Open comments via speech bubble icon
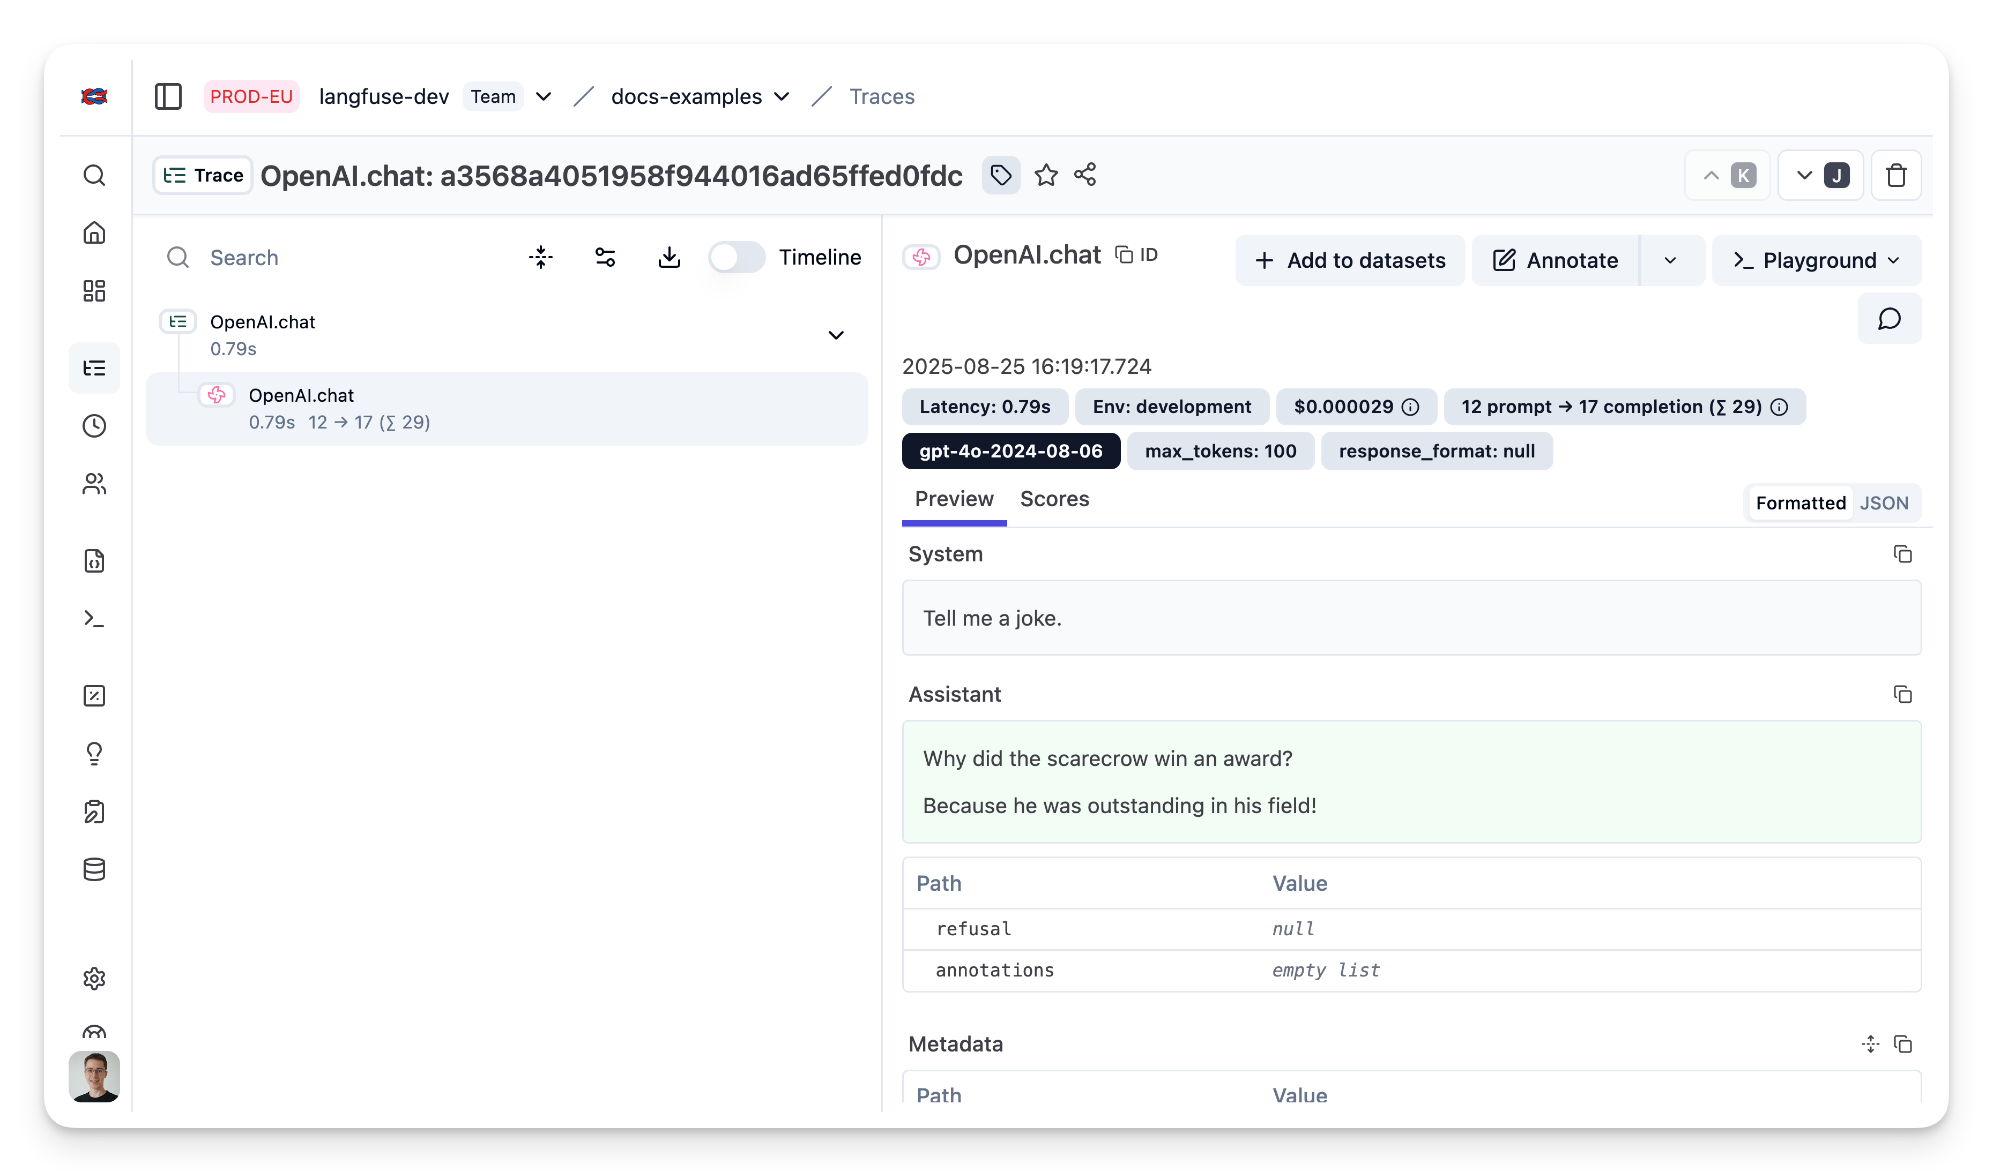1993x1172 pixels. (x=1888, y=319)
